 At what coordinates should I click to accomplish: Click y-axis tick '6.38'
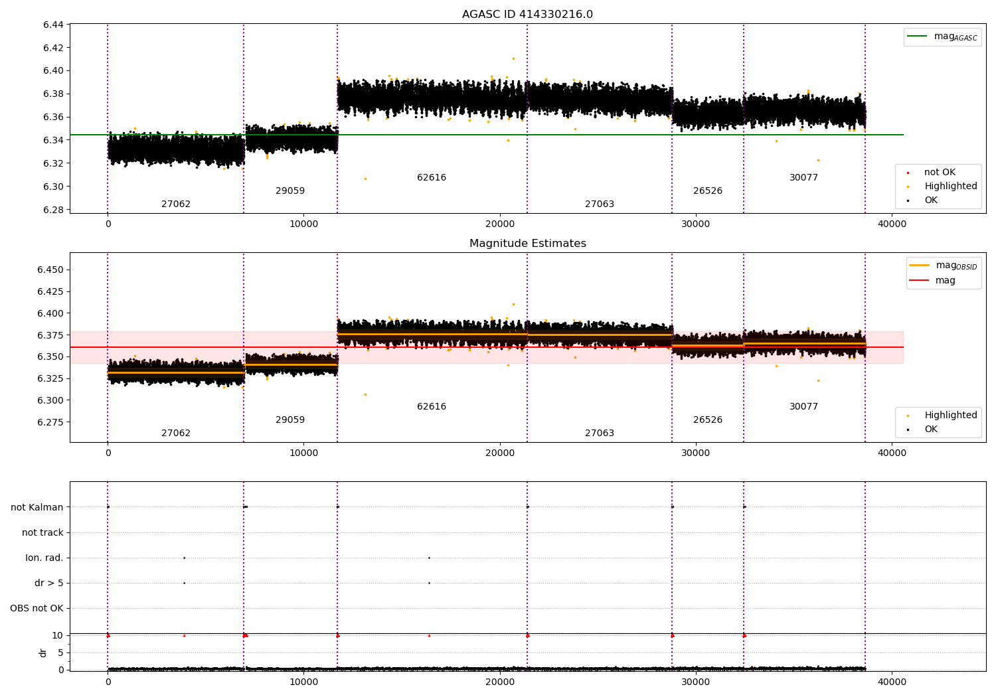click(53, 94)
